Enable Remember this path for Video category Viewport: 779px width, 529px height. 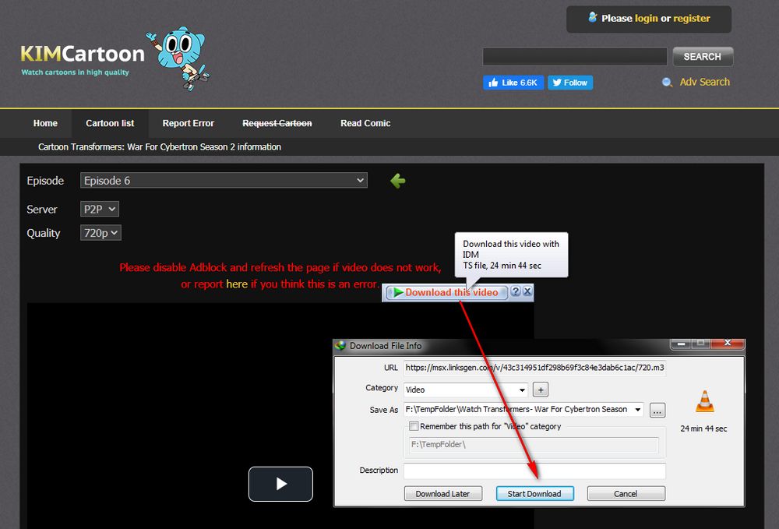(414, 426)
